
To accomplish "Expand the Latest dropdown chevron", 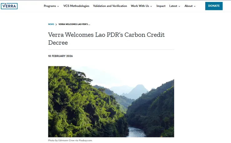I will tap(179, 6).
